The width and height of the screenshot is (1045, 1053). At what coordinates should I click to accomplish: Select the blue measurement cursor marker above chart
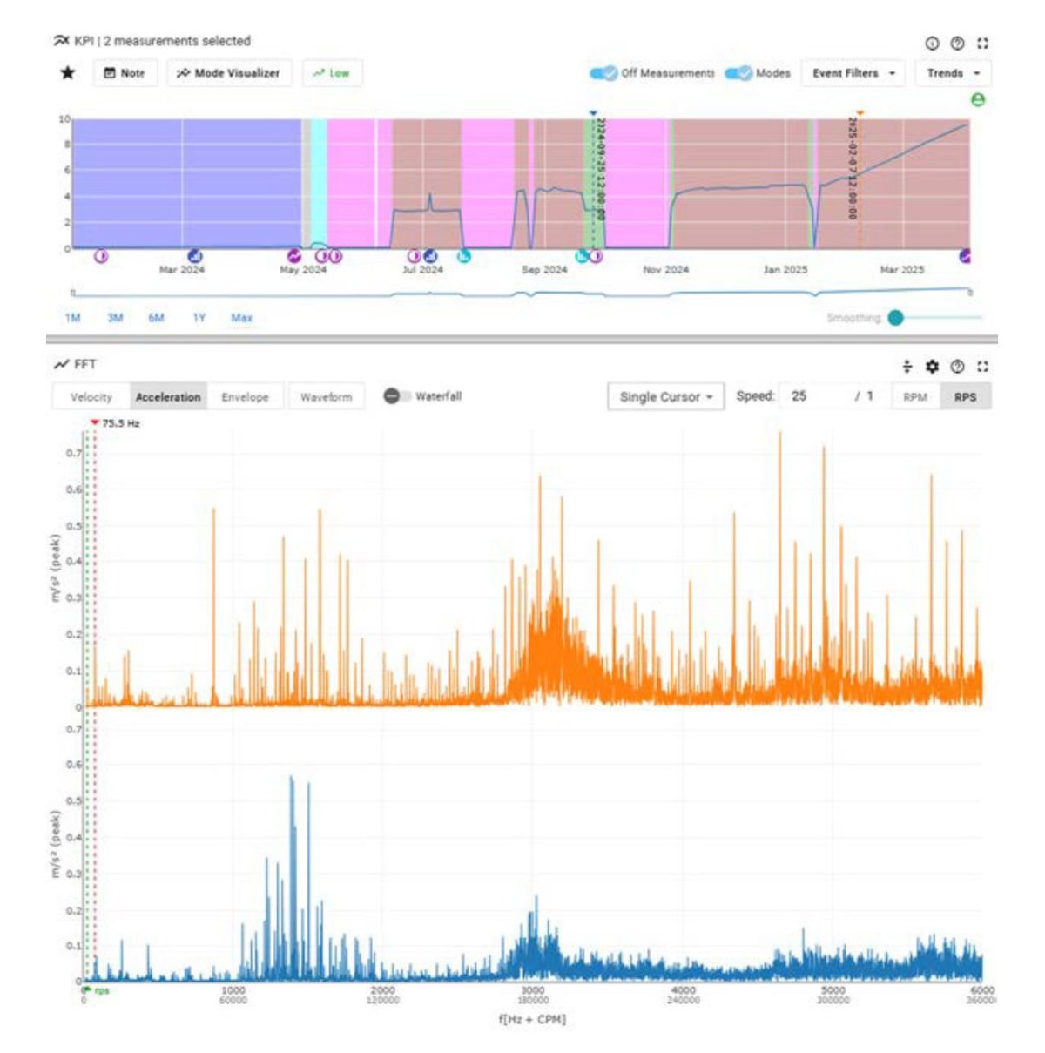coord(594,113)
